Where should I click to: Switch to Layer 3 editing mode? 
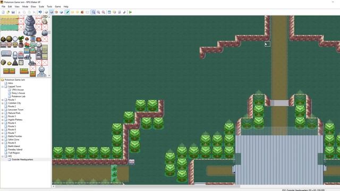[x=56, y=12]
